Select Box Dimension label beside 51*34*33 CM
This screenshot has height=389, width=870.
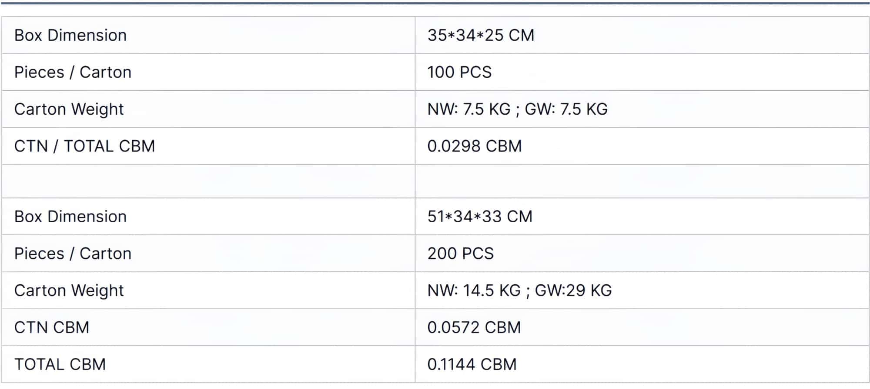[x=70, y=216]
